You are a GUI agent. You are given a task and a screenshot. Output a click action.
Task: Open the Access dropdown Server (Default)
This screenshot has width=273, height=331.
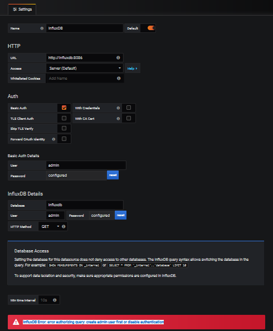click(x=85, y=68)
